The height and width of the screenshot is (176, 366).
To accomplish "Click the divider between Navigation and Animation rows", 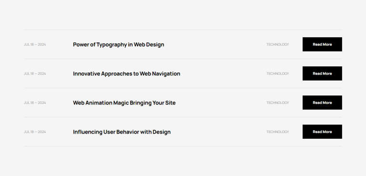I will click(x=183, y=88).
